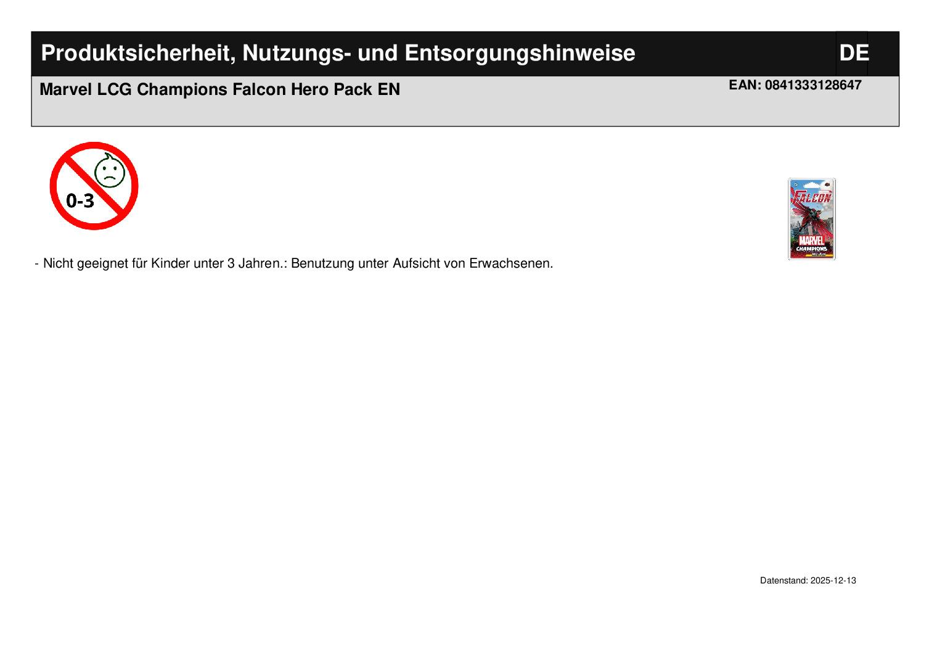Click the "EAN:" label
The height and width of the screenshot is (663, 937).
tap(745, 85)
